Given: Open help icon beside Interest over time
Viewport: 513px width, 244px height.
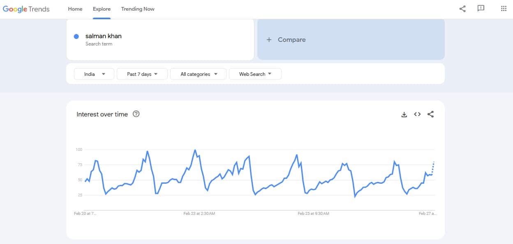Looking at the screenshot, I should (136, 114).
